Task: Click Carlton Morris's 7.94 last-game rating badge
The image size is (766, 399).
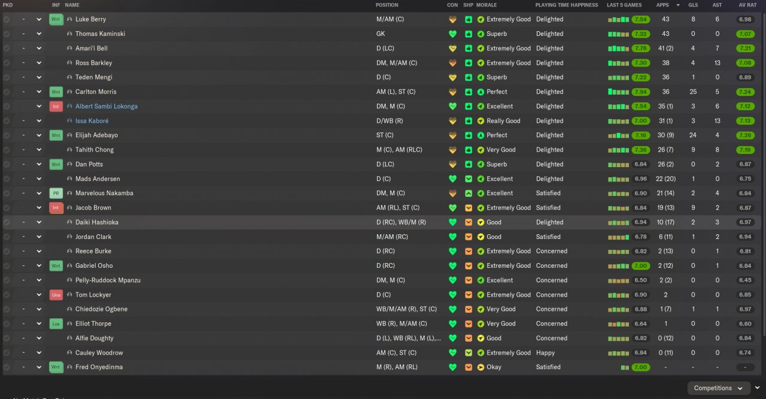Action: (x=640, y=92)
